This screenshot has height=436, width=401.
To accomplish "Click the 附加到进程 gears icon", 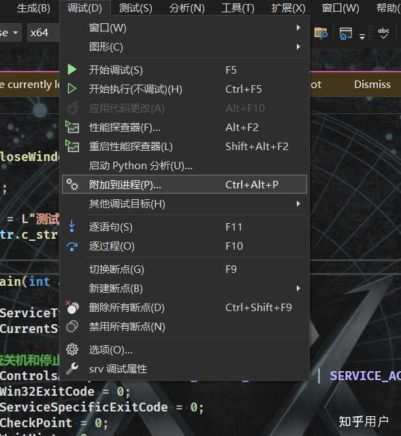I will [72, 184].
